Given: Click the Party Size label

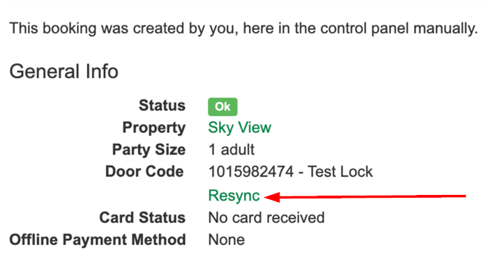Looking at the screenshot, I should [x=148, y=150].
